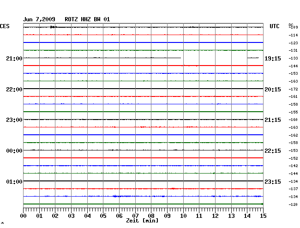Select the station title "ROTZ HHZ BW 01"
The width and height of the screenshot is (300, 228).
pos(87,19)
